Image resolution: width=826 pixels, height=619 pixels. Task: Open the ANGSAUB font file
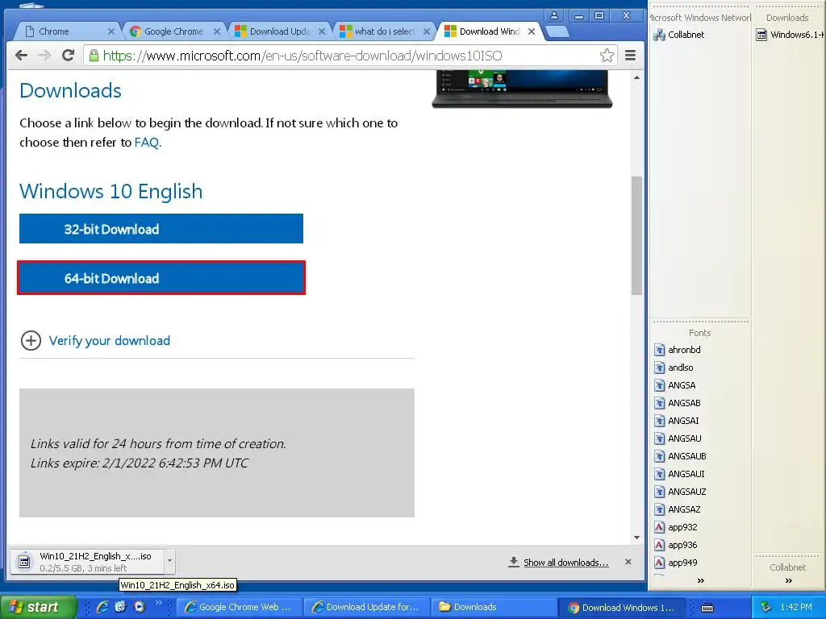pos(680,456)
